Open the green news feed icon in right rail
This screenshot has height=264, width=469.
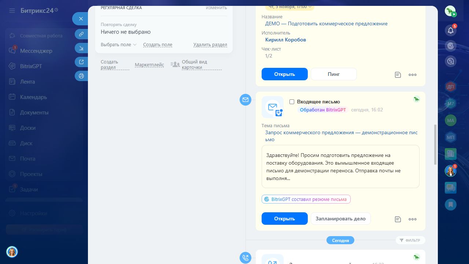click(x=451, y=154)
